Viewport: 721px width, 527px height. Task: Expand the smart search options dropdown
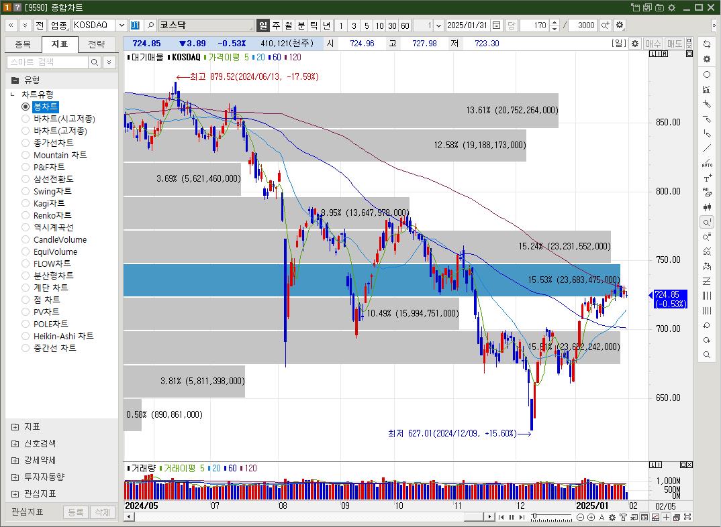pos(109,62)
